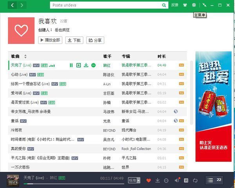The height and width of the screenshot is (188, 235).
Task: Open 反馈 feedback link
Action: click(175, 5)
